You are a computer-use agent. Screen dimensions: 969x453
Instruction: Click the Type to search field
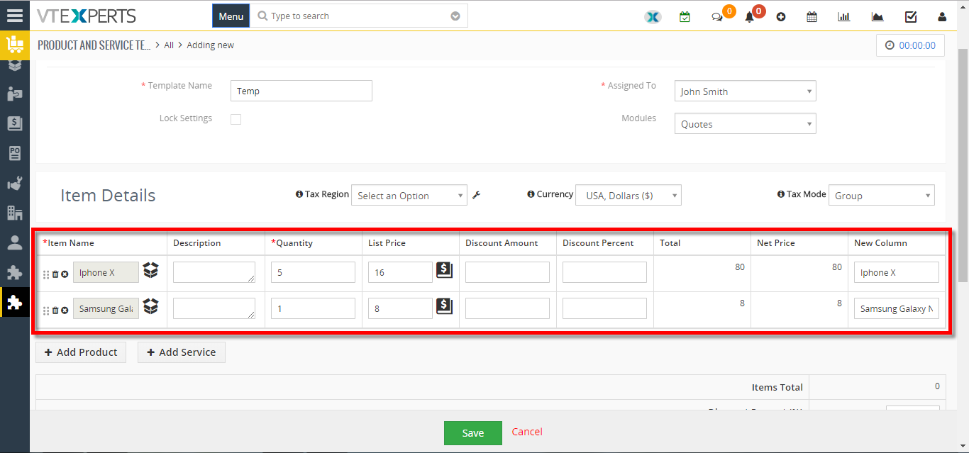click(x=358, y=16)
